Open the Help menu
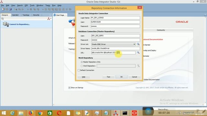207x116 pixels. [x=60, y=5]
